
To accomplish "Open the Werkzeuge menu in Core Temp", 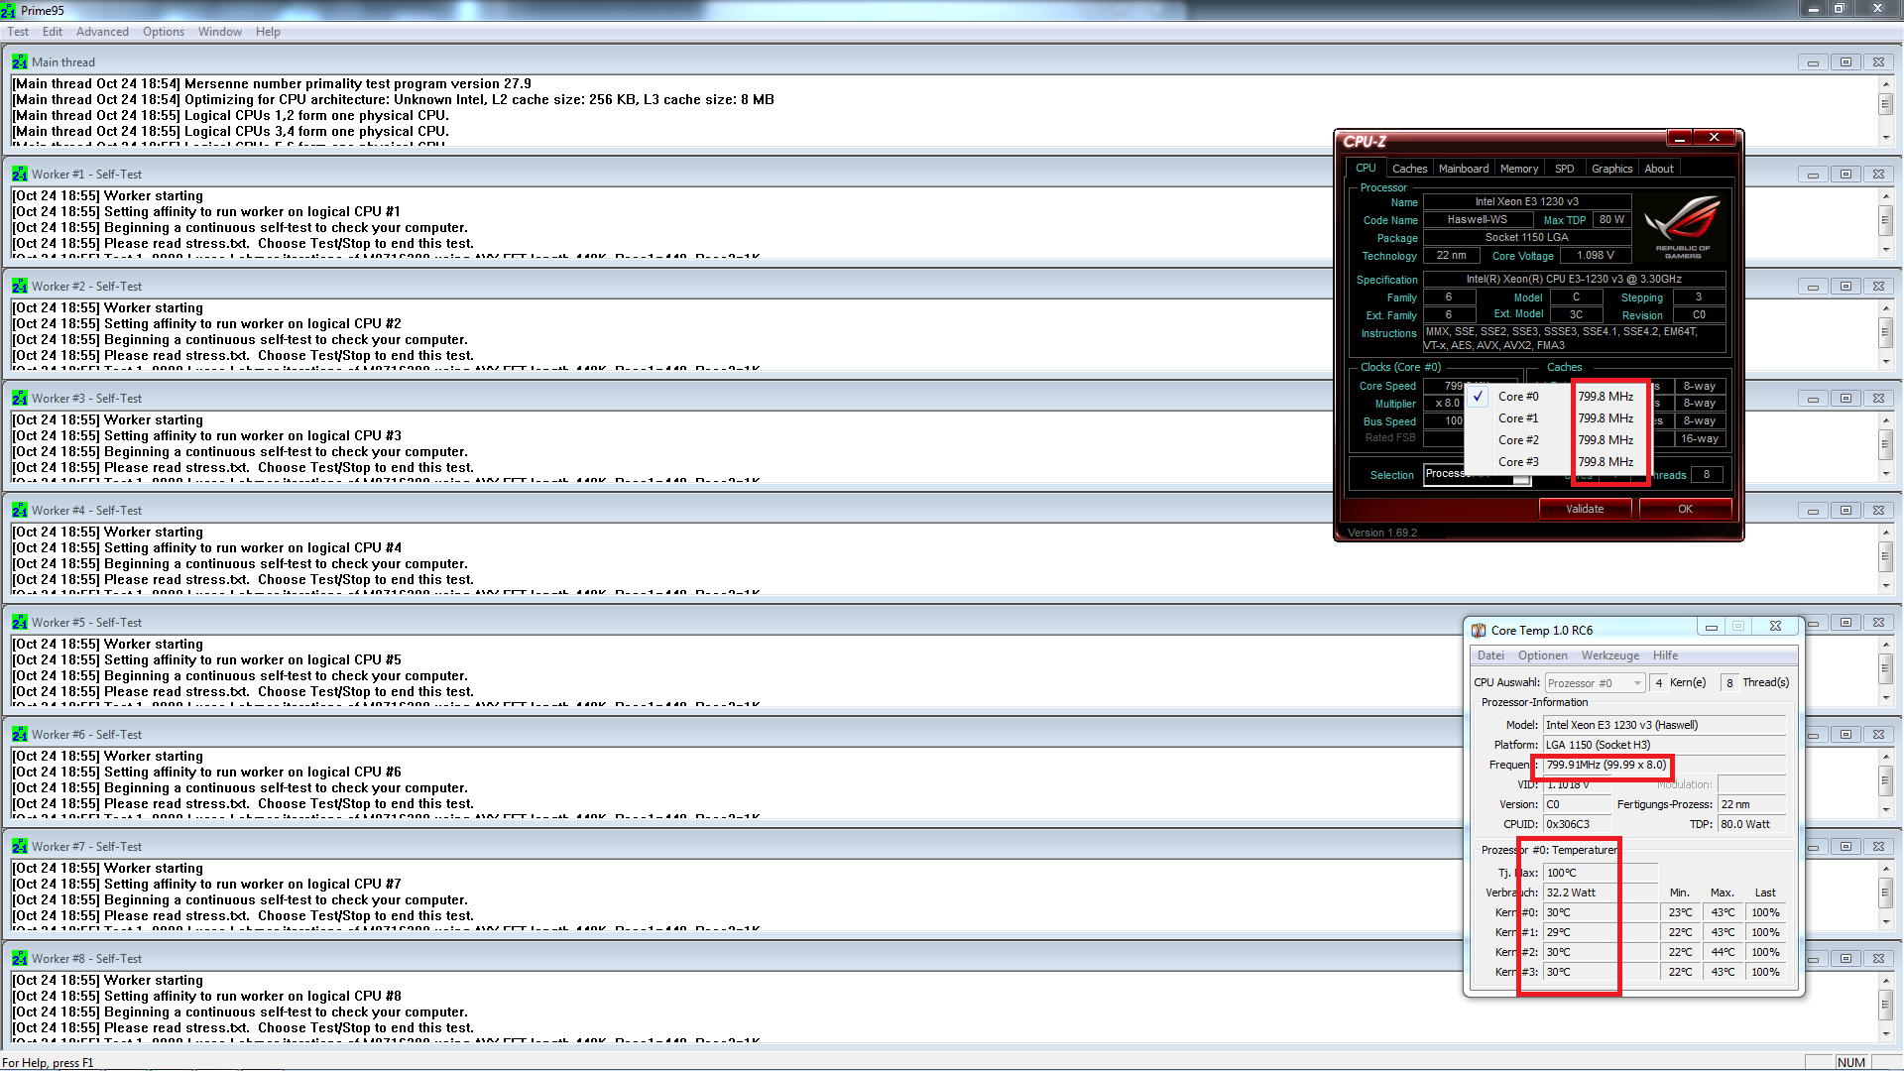I will (x=1609, y=655).
